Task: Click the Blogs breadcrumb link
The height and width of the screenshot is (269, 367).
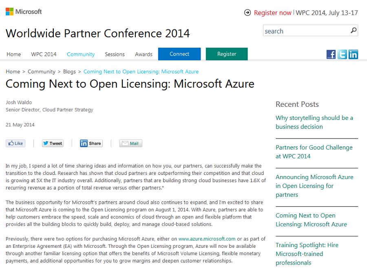Action: coord(69,72)
